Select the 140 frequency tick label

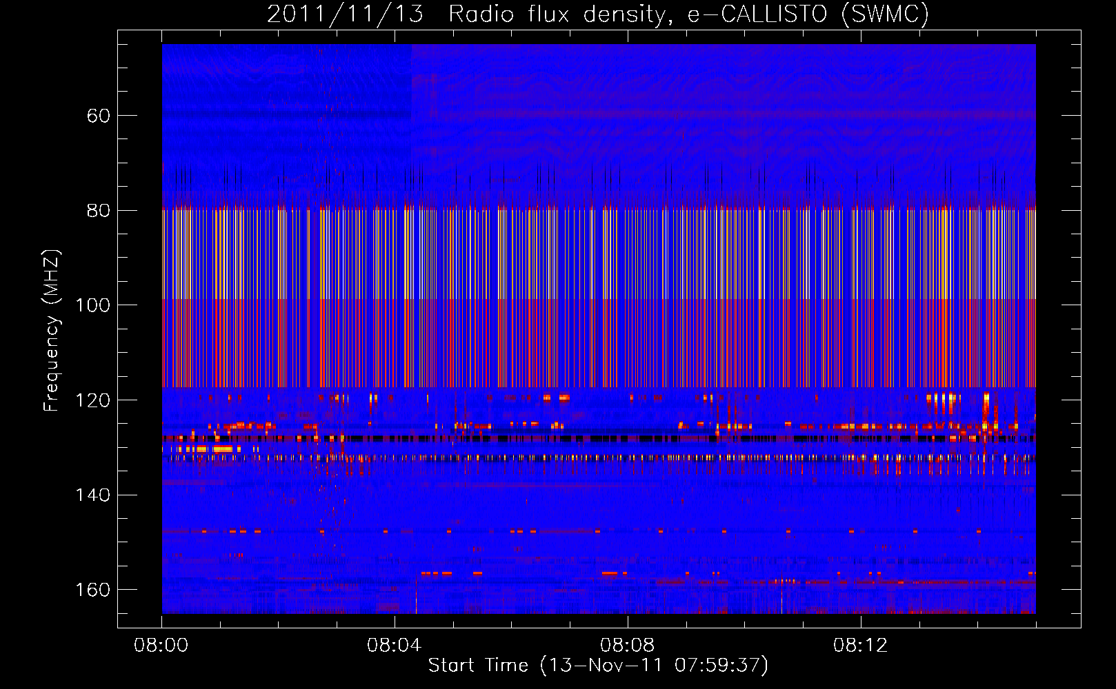[92, 495]
